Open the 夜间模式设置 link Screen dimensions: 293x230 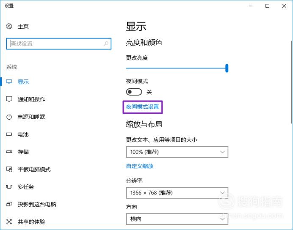142,107
